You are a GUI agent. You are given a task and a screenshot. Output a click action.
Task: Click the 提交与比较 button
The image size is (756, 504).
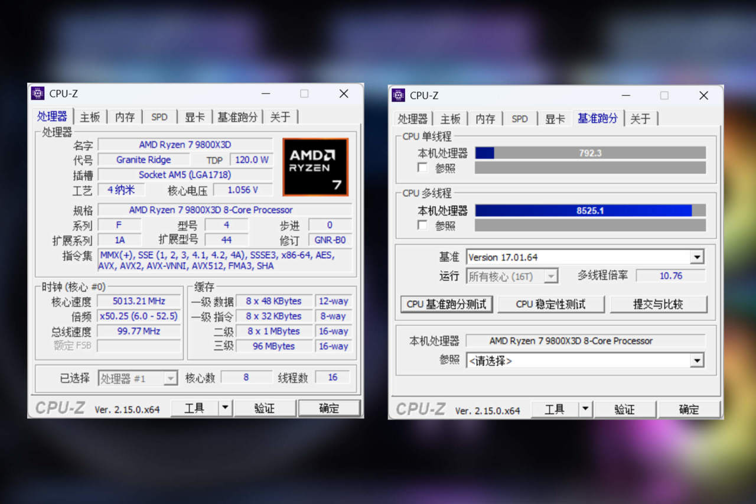pyautogui.click(x=658, y=304)
